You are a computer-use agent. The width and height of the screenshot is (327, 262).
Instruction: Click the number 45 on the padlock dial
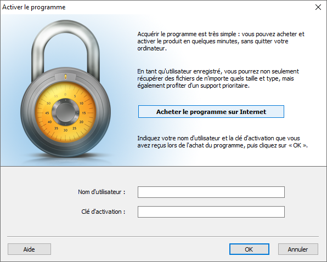click(47, 113)
